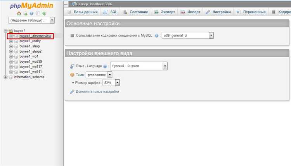The height and width of the screenshot is (166, 291).
Task: Open the 82% font size dropdown
Action: point(111,83)
